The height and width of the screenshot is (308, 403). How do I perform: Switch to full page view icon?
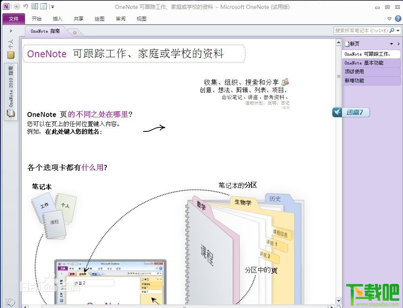(44, 6)
